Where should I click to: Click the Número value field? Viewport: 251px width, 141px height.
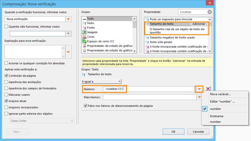click(x=150, y=89)
